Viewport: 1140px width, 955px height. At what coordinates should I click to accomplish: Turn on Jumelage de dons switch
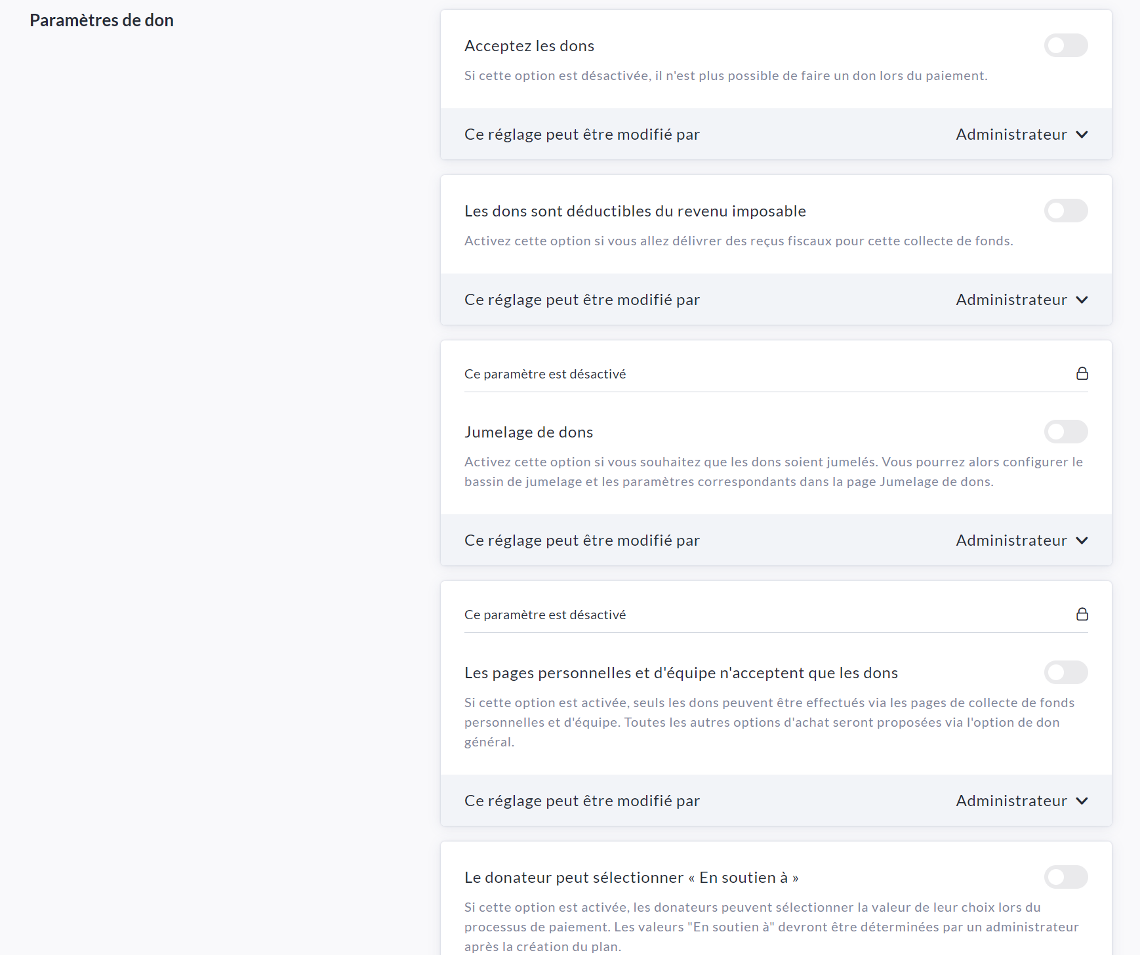pos(1065,432)
